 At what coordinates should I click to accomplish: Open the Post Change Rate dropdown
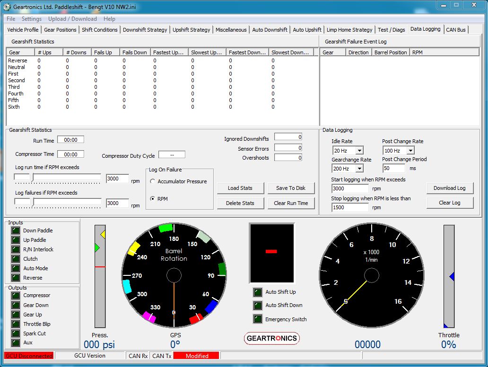click(410, 151)
